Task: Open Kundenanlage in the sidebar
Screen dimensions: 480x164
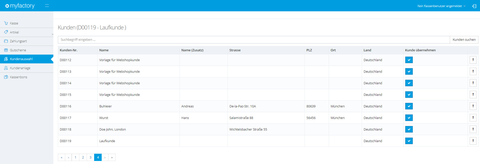Action: 27,68
